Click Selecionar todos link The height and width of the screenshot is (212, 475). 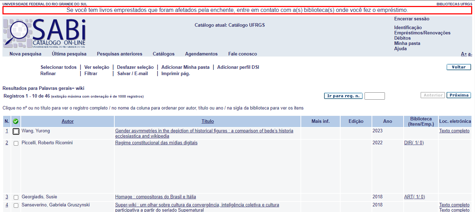pos(58,67)
